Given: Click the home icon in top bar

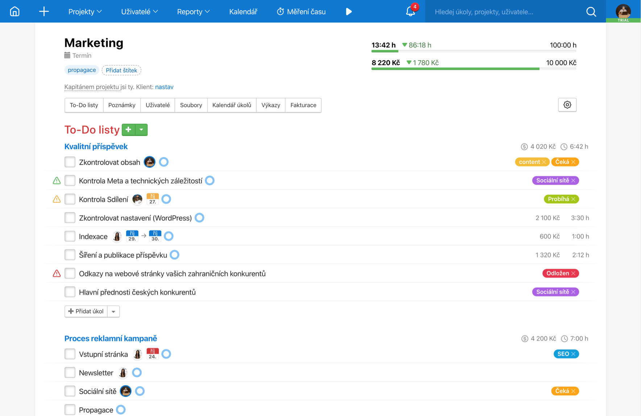Looking at the screenshot, I should click(x=15, y=12).
